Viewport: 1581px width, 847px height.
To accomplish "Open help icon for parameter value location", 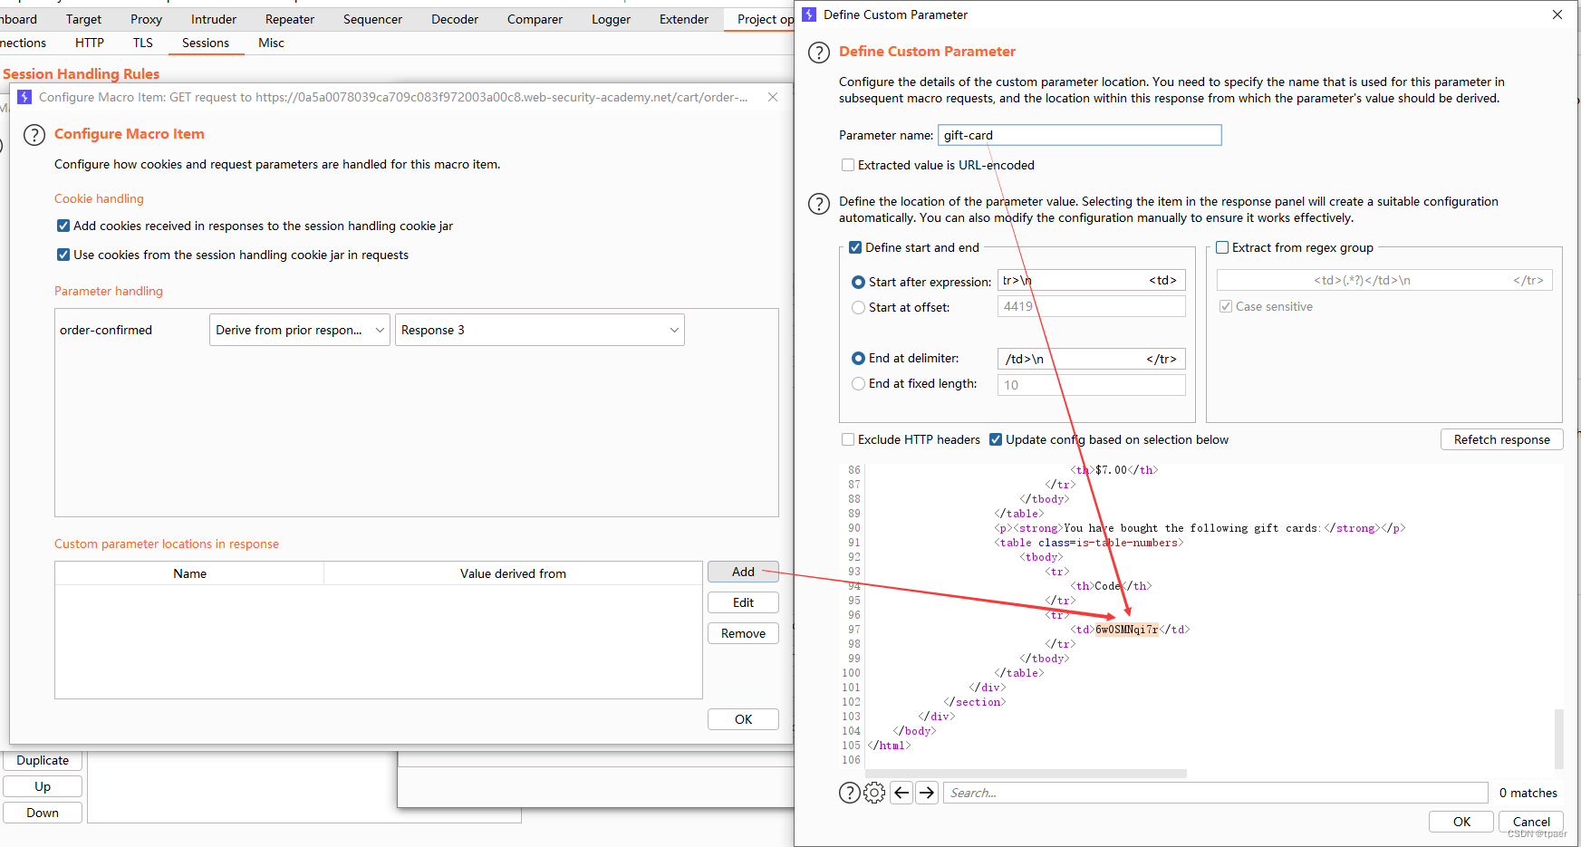I will click(x=819, y=203).
